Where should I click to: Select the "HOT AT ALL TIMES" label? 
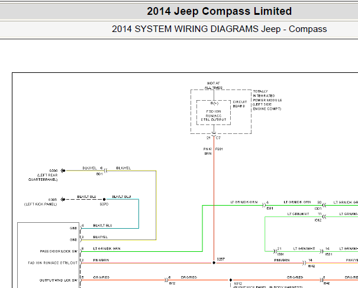[214, 85]
